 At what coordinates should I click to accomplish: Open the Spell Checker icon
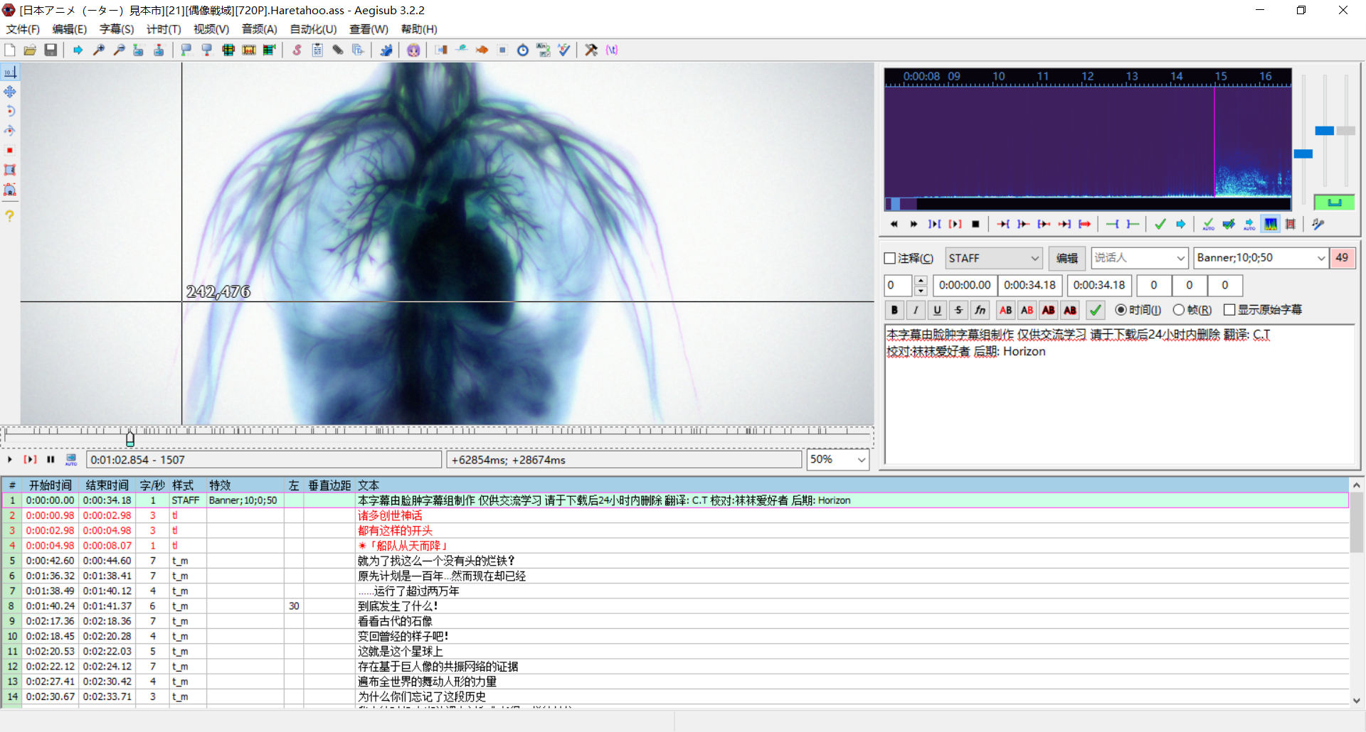564,50
